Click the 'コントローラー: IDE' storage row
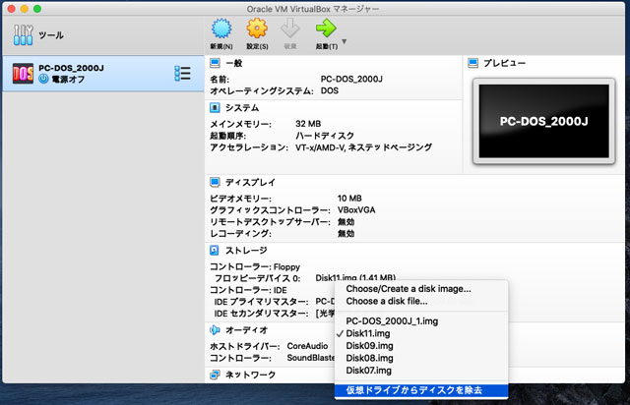This screenshot has width=630, height=405. 248,290
